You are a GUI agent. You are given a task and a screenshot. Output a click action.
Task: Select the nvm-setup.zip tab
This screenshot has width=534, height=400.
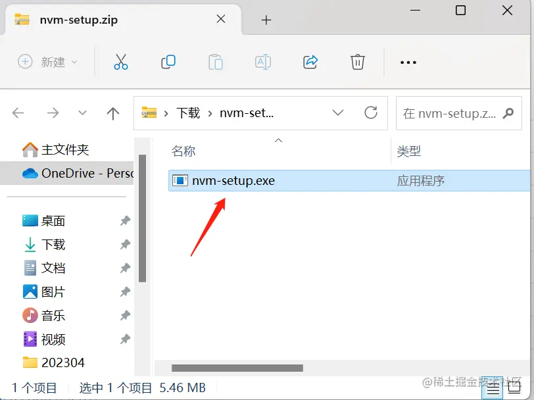point(122,20)
